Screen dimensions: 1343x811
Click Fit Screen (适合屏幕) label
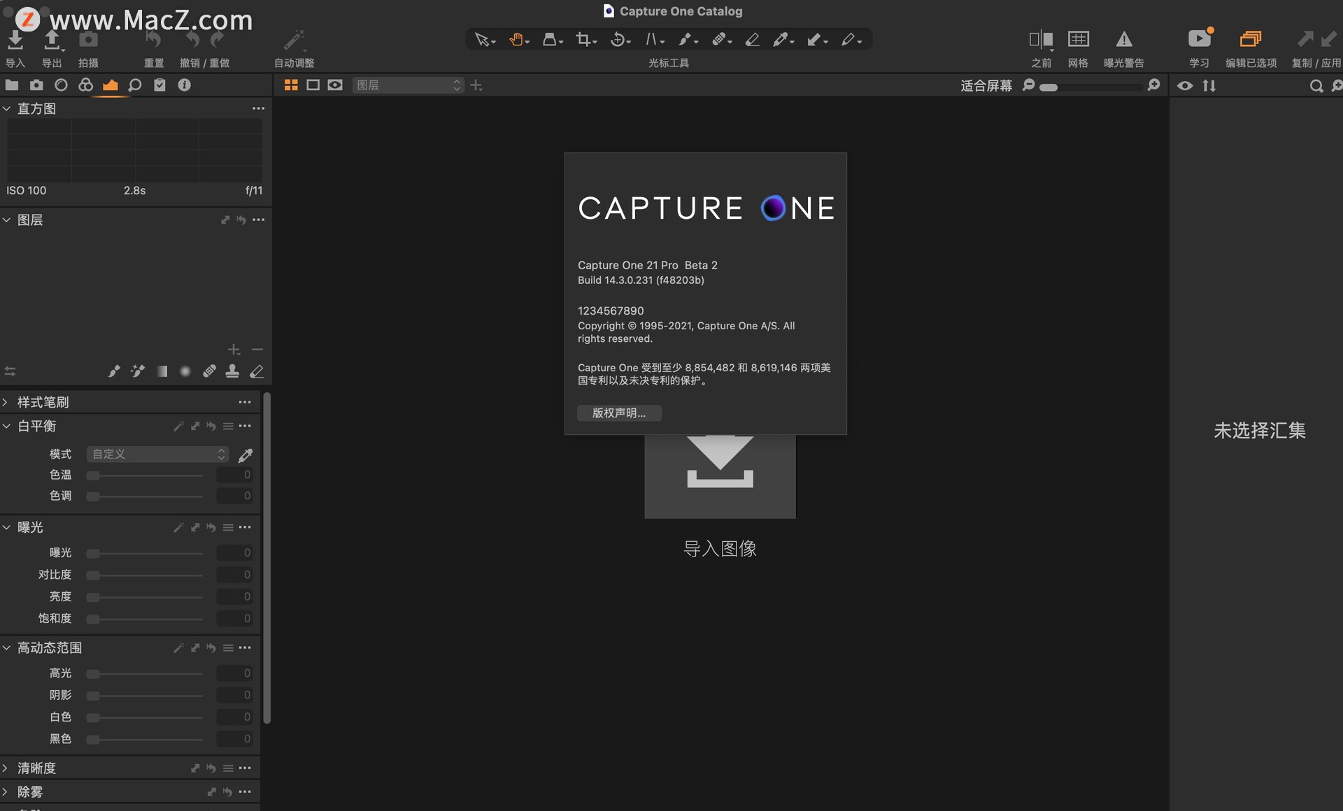click(986, 85)
